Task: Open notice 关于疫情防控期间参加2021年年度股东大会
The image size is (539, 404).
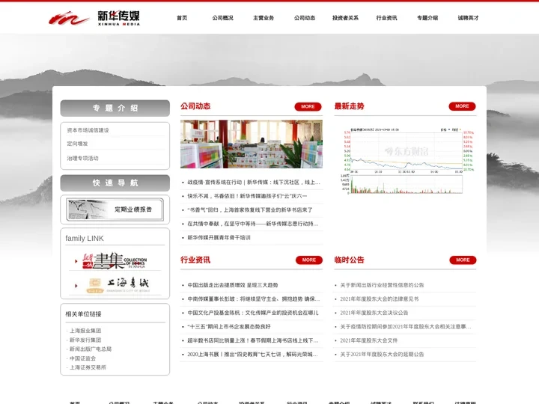Action: 406,326
